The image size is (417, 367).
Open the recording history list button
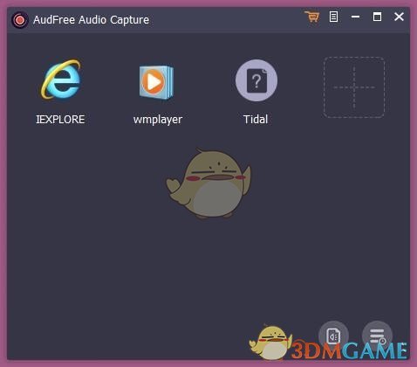(377, 336)
